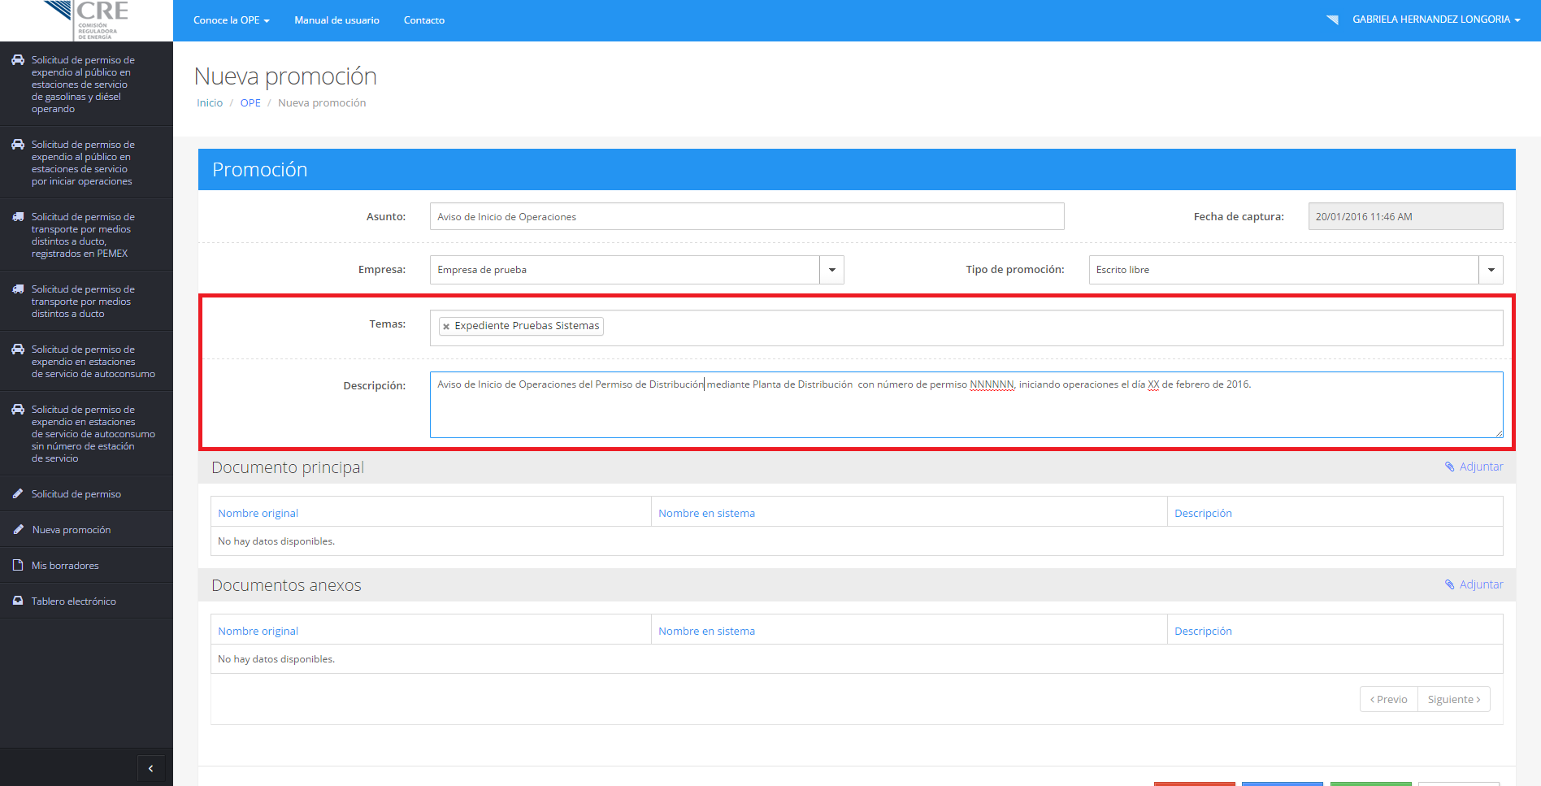Click the Fecha de captura field
The width and height of the screenshot is (1541, 786).
(x=1405, y=216)
